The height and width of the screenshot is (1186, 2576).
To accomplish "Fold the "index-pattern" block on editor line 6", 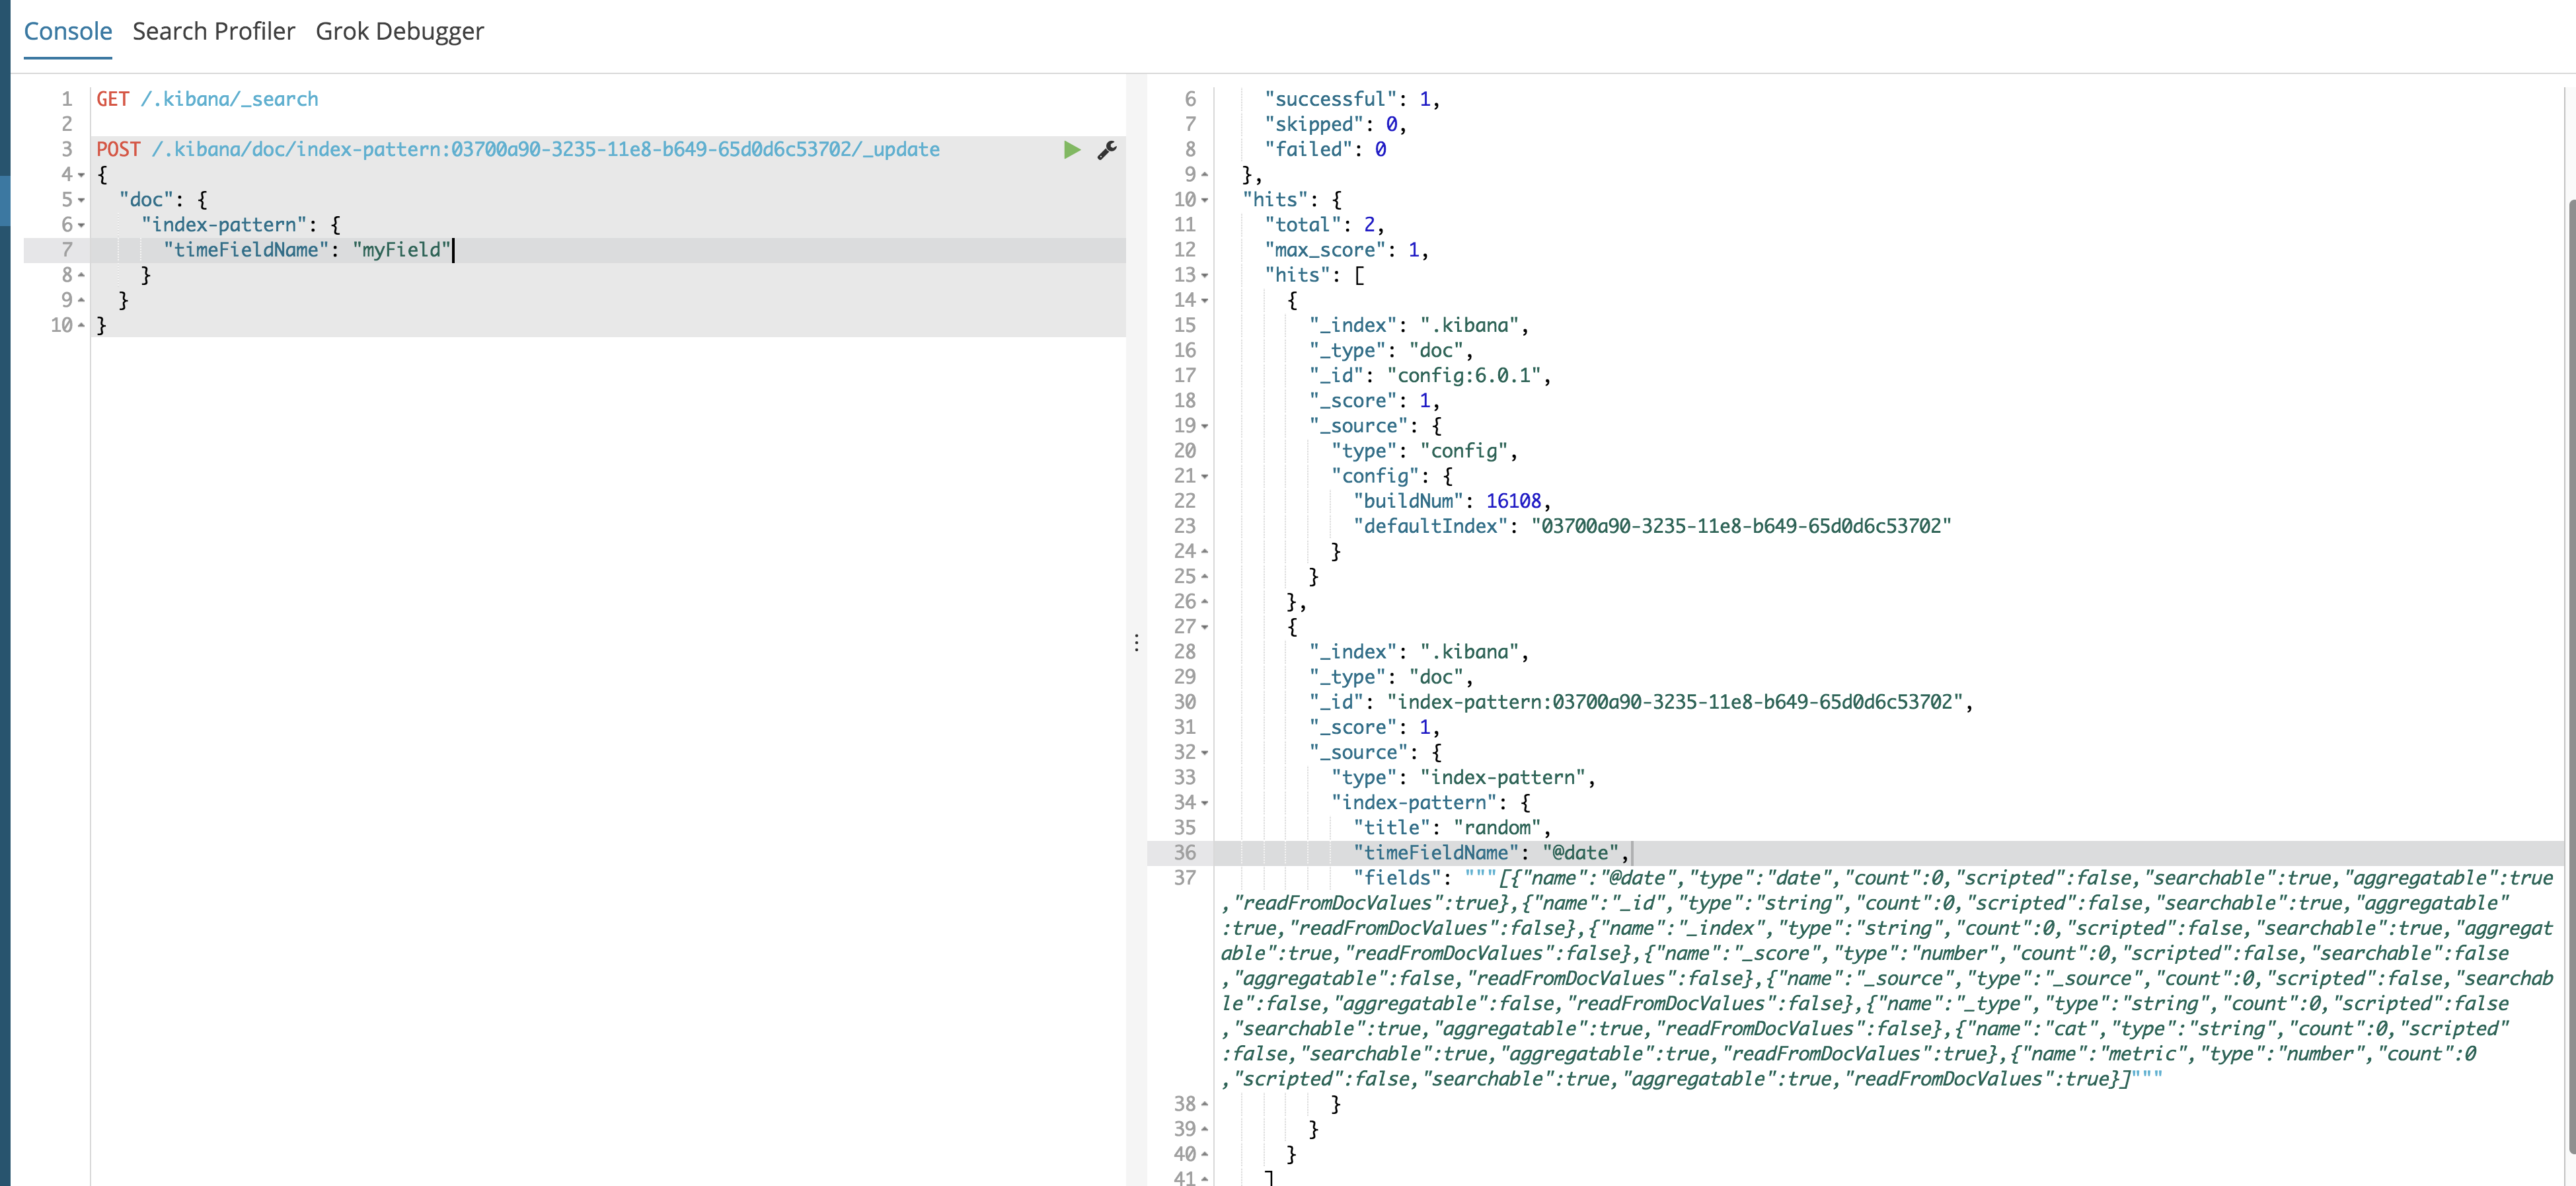I will (x=82, y=225).
